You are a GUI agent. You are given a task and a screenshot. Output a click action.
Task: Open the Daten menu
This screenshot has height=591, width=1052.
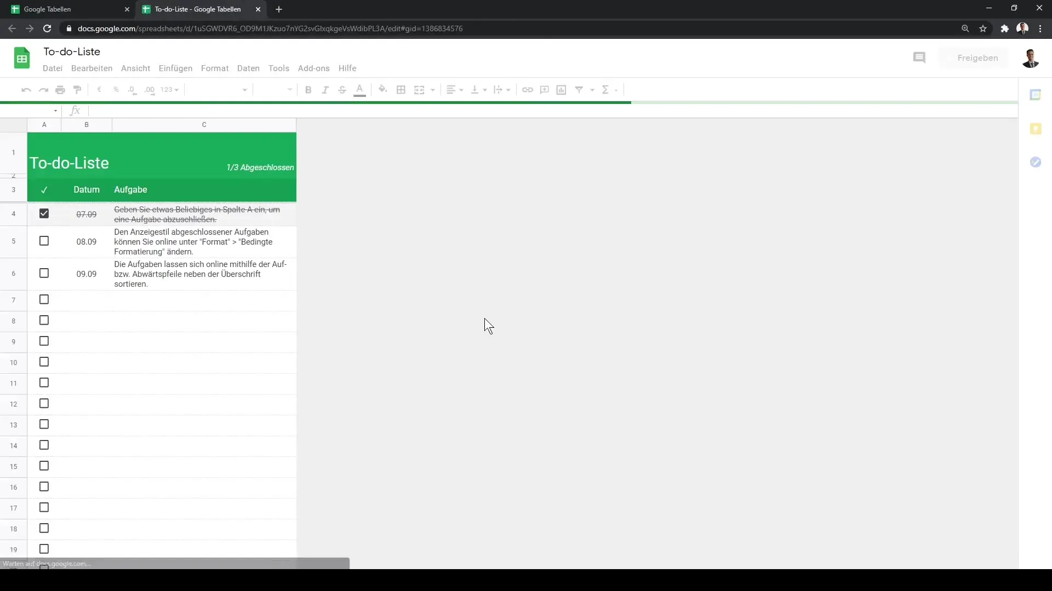tap(248, 68)
